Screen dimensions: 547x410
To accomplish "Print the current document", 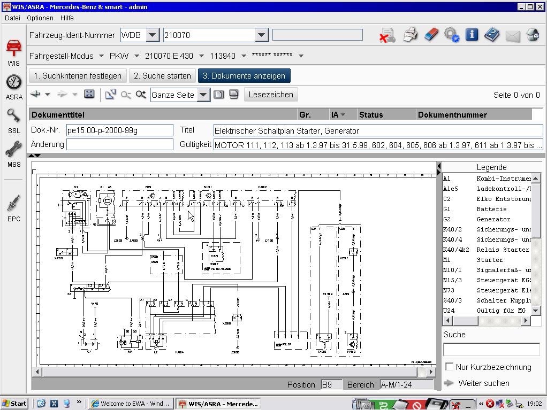I will coord(411,35).
